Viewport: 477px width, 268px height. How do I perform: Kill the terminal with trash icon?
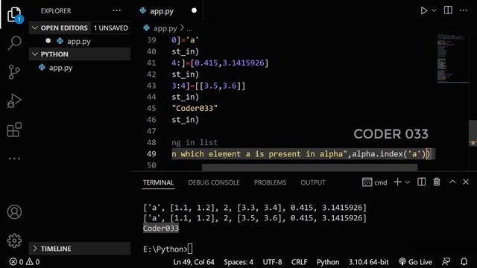tap(437, 182)
